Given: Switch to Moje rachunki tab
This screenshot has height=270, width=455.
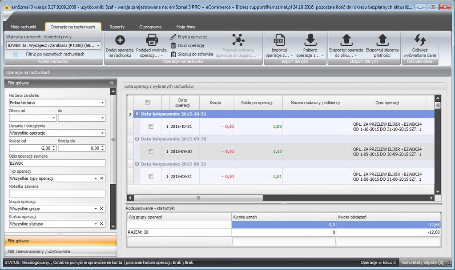Looking at the screenshot, I should click(23, 27).
